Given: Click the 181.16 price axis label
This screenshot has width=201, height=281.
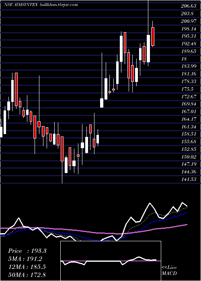Looking at the screenshot, I should pos(189,74).
